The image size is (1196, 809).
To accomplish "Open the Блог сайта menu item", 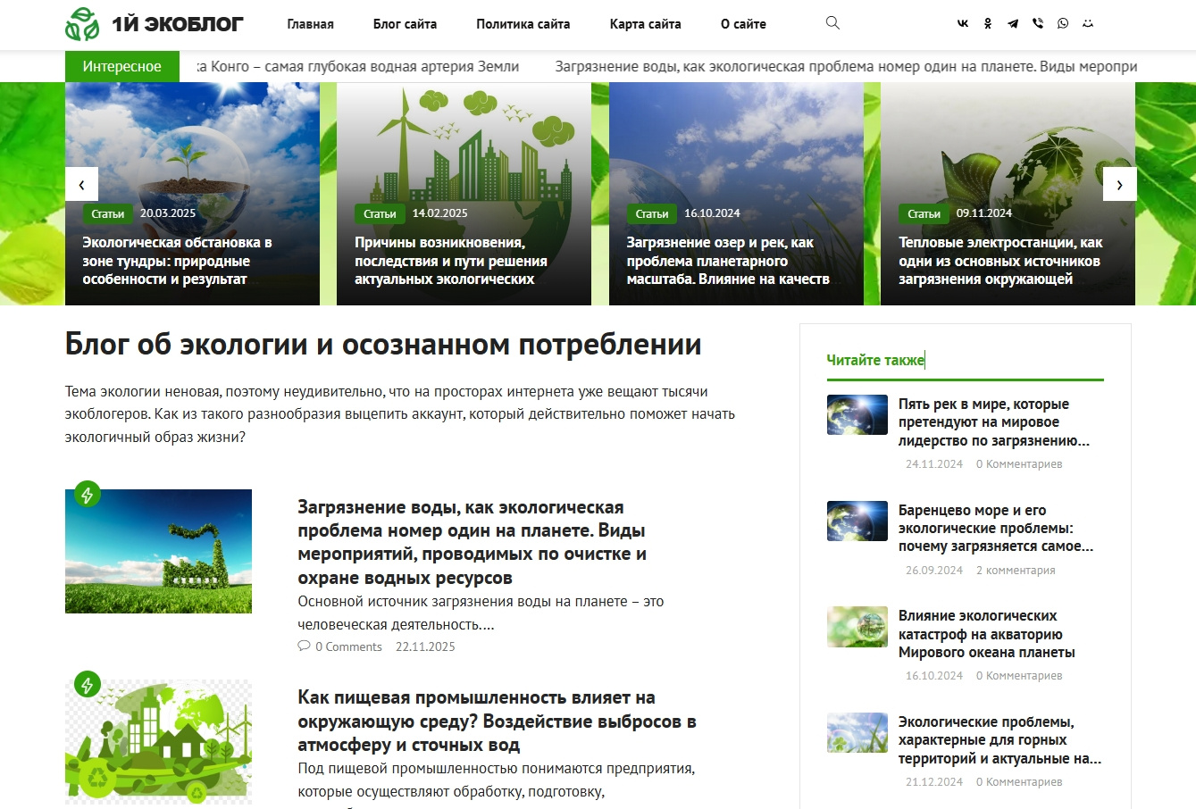I will click(x=405, y=24).
